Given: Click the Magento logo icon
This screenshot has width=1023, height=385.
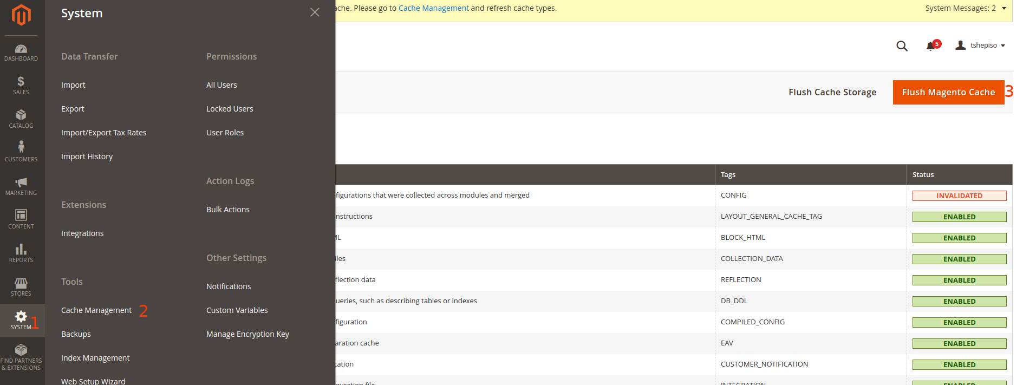Looking at the screenshot, I should [21, 15].
